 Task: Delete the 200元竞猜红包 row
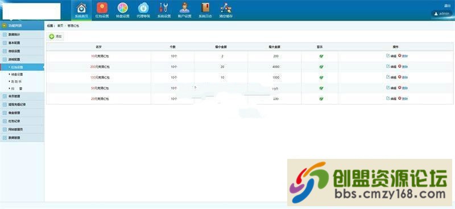pyautogui.click(x=403, y=67)
